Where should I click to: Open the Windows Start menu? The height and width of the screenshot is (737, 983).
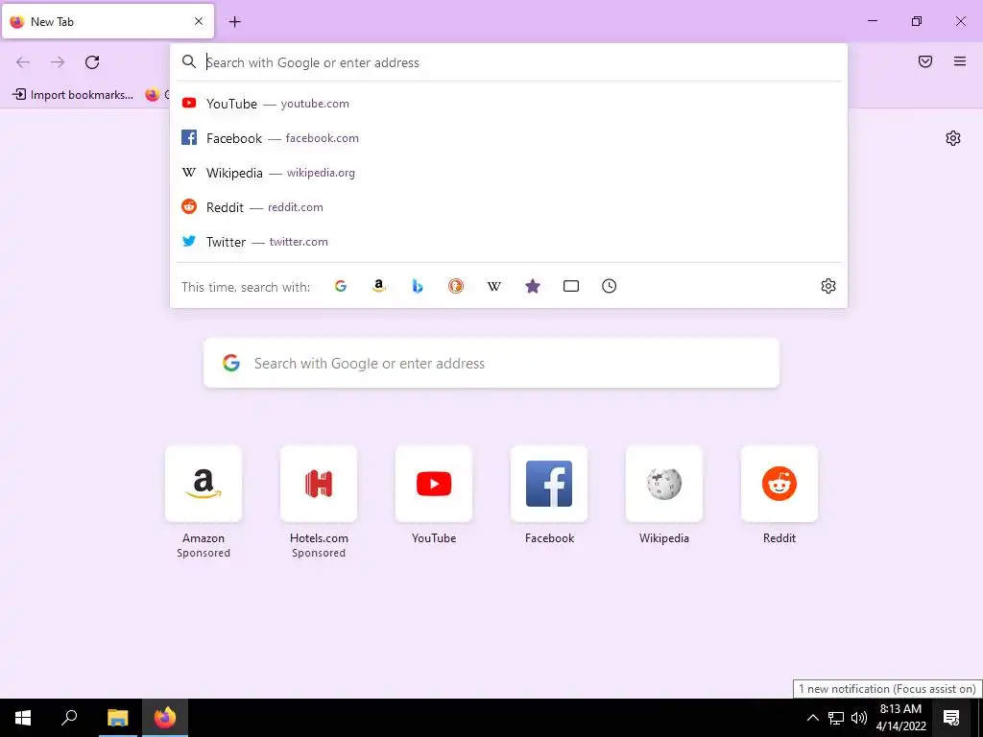click(23, 718)
